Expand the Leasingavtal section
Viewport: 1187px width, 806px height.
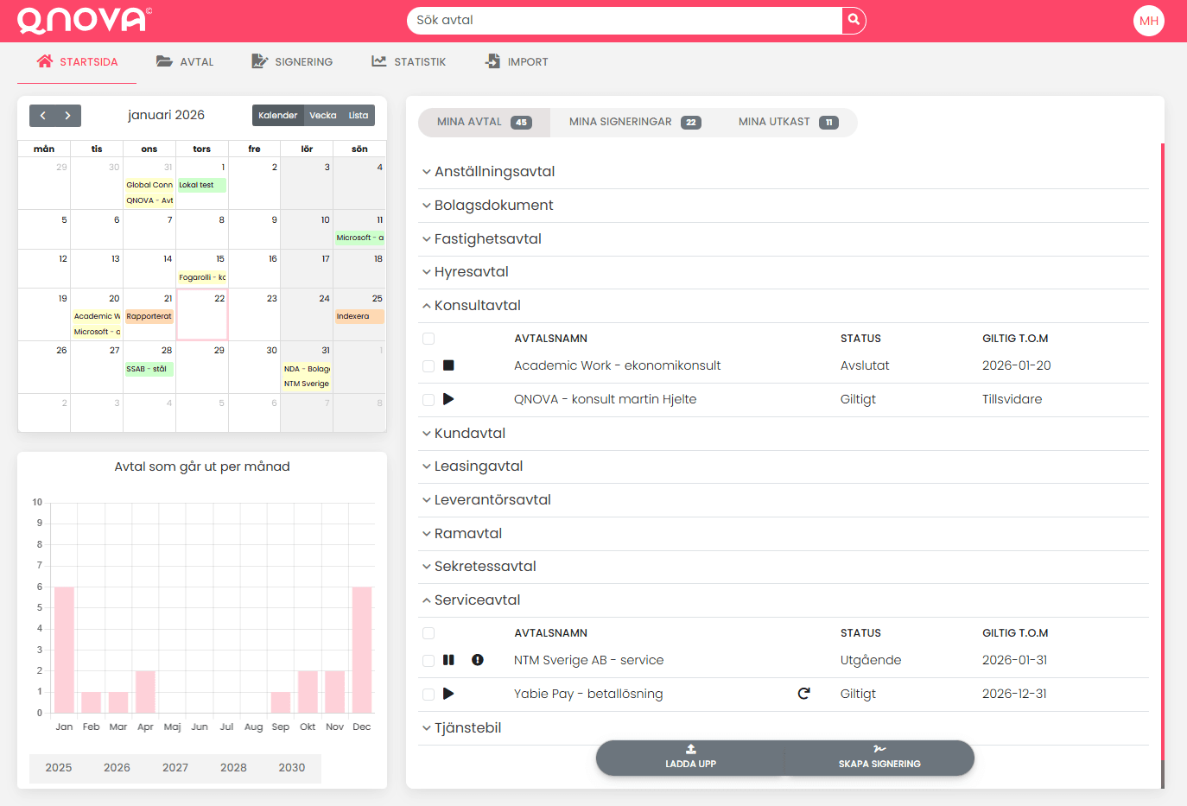tap(784, 466)
